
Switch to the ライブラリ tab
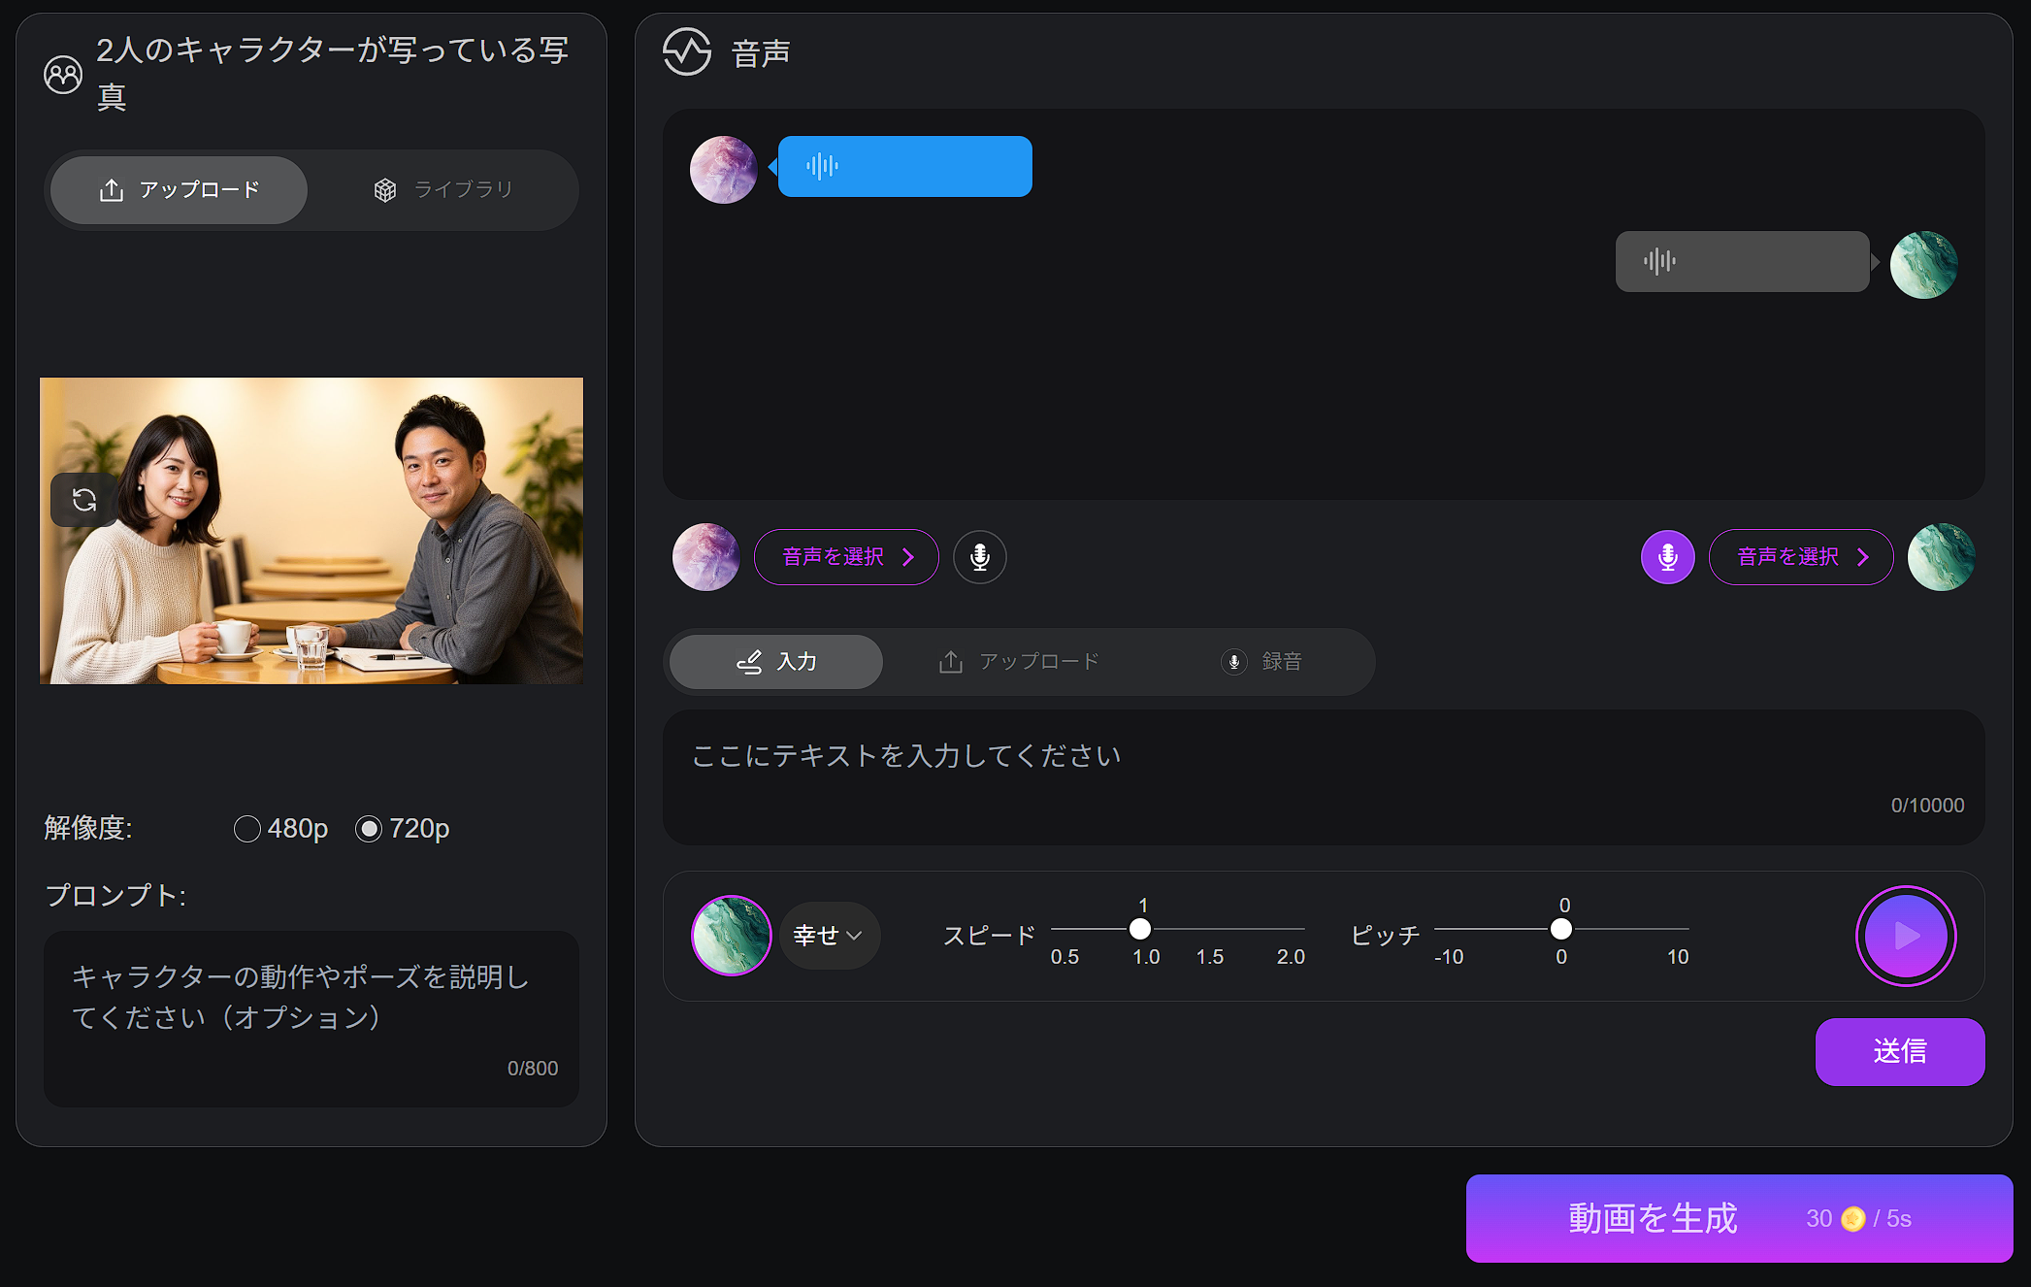click(x=443, y=190)
